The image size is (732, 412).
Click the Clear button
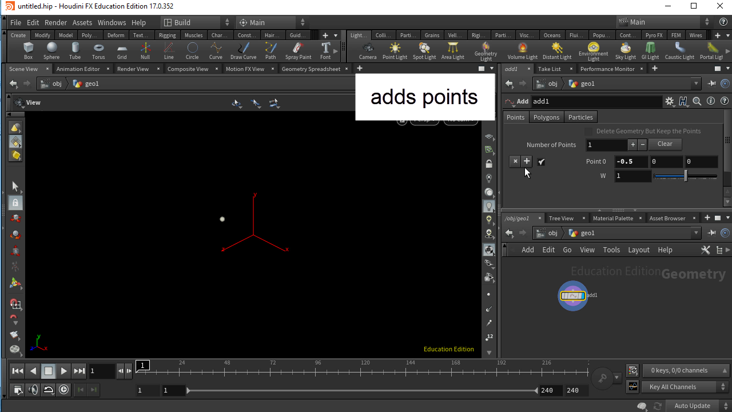tap(665, 144)
